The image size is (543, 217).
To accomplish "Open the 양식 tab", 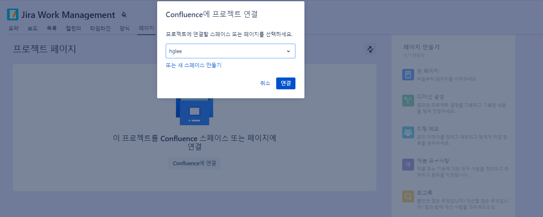I will 124,28.
